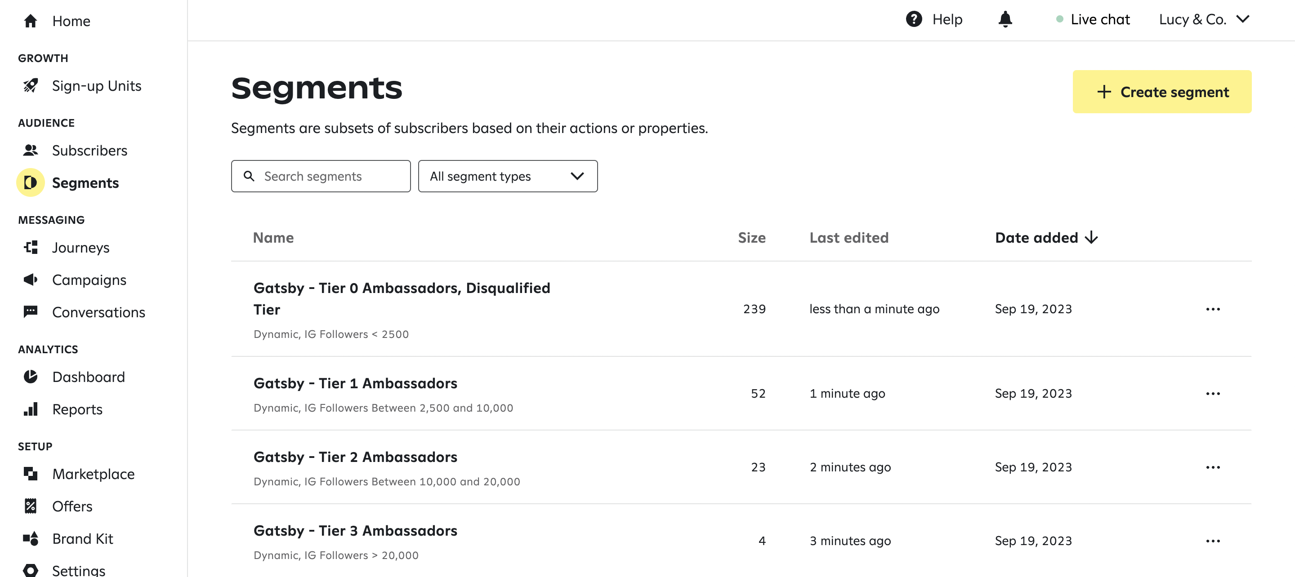Open options menu for Gatsby Tier 3 Ambassadors

pos(1213,540)
